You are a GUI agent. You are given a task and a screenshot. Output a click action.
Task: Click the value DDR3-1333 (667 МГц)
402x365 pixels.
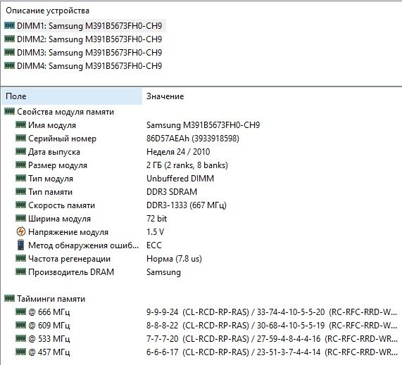coord(187,205)
